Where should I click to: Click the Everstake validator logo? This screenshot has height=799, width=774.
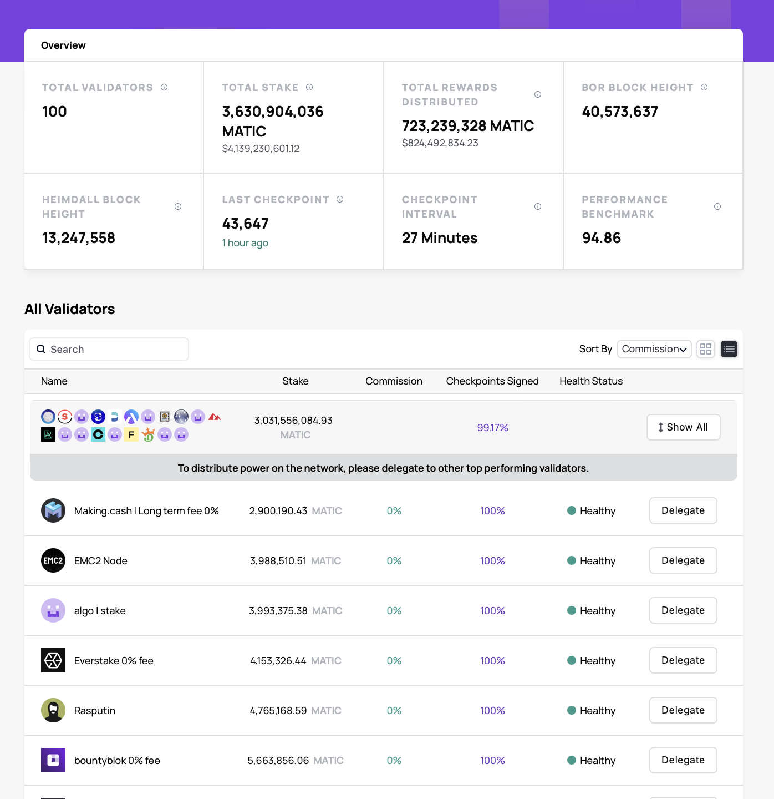tap(53, 660)
